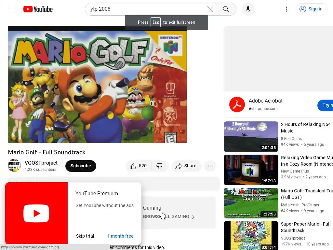333x250 pixels.
Task: Like the video with 520 likes
Action: tap(139, 166)
